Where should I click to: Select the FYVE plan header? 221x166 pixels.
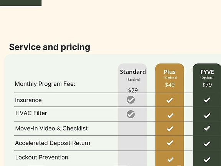[x=207, y=72]
